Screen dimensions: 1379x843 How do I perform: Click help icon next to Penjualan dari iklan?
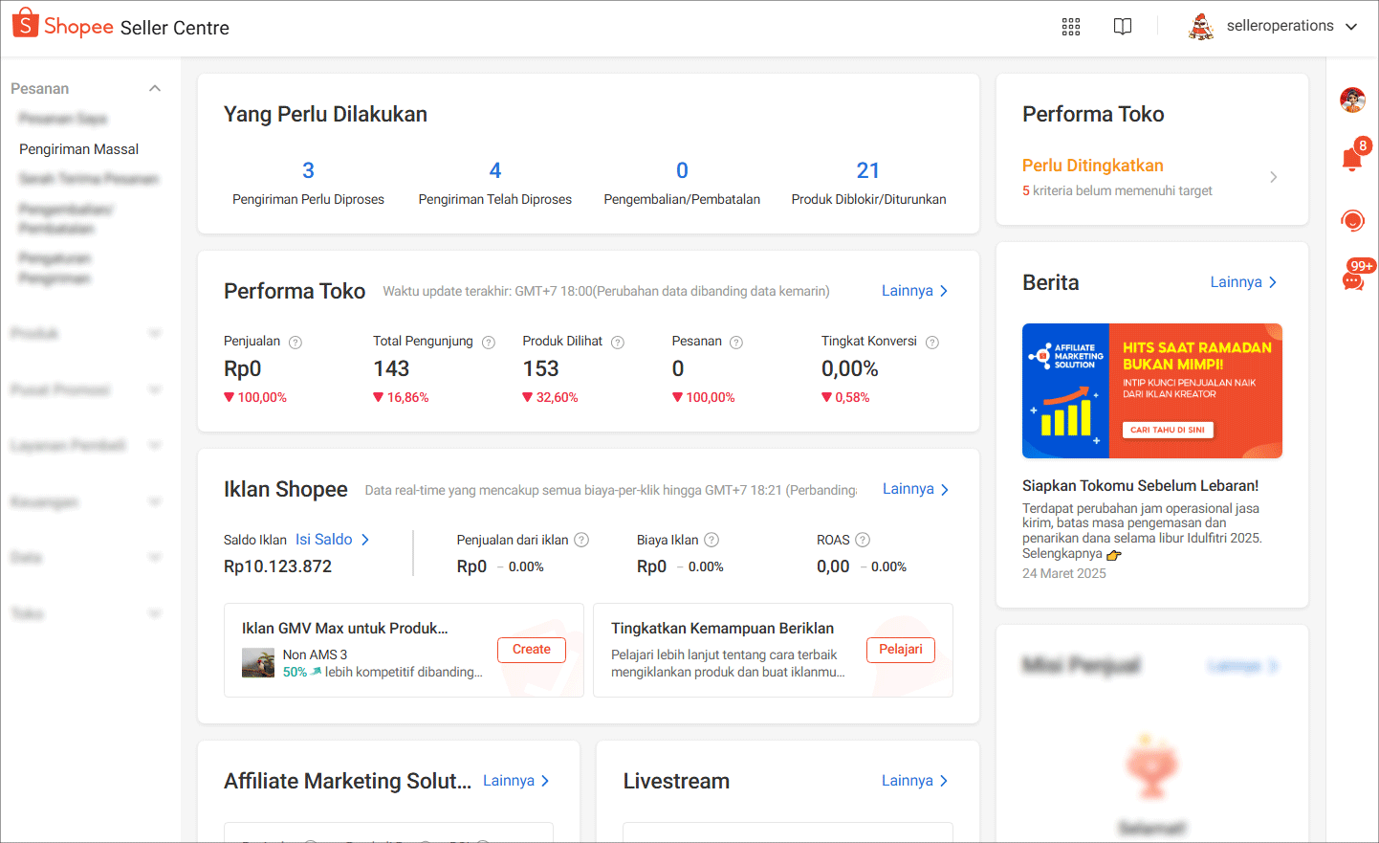(581, 540)
